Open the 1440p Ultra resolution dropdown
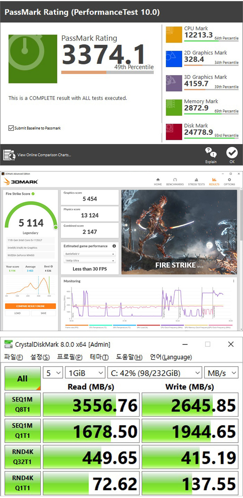 point(90,261)
